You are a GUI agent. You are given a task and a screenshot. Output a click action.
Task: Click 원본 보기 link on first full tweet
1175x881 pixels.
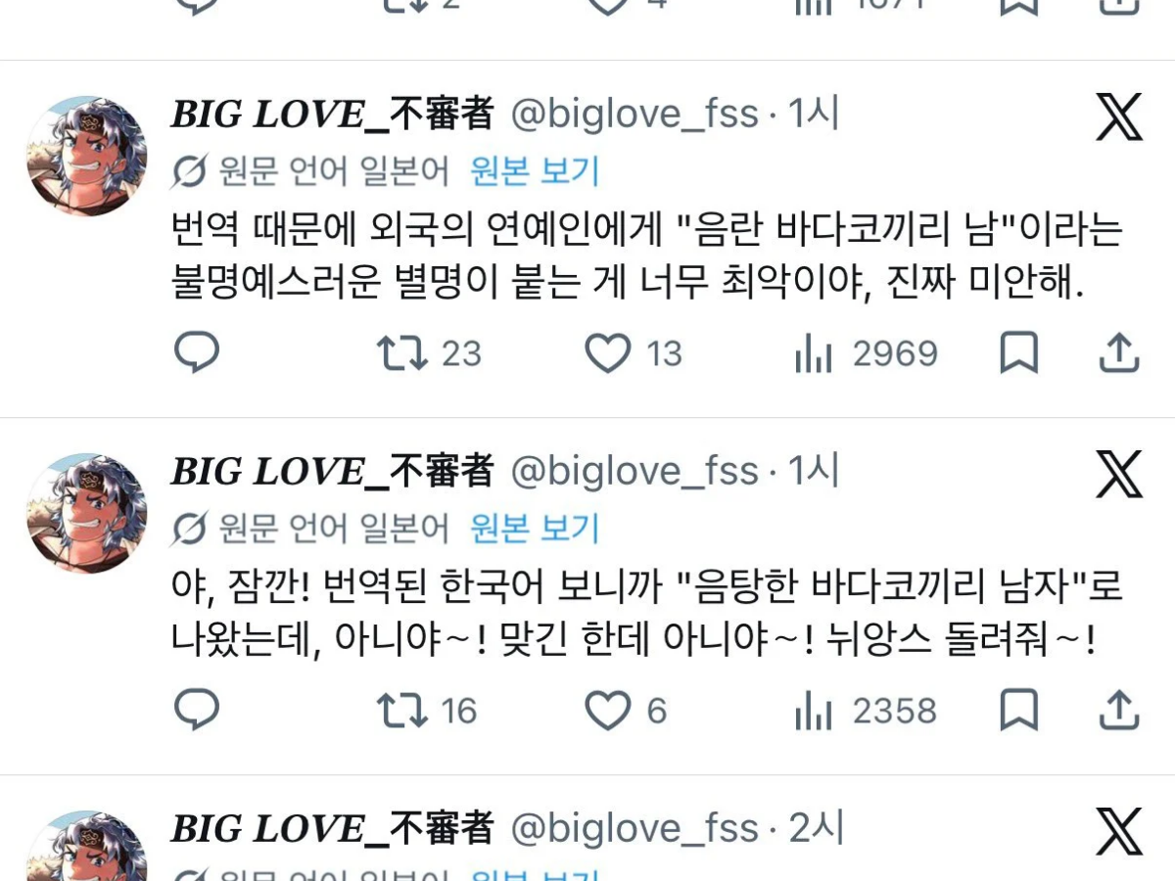(535, 172)
